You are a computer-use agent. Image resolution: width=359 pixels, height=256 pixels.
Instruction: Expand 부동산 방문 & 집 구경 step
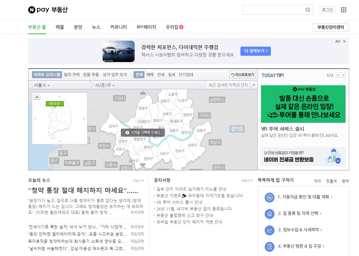[x=301, y=246]
